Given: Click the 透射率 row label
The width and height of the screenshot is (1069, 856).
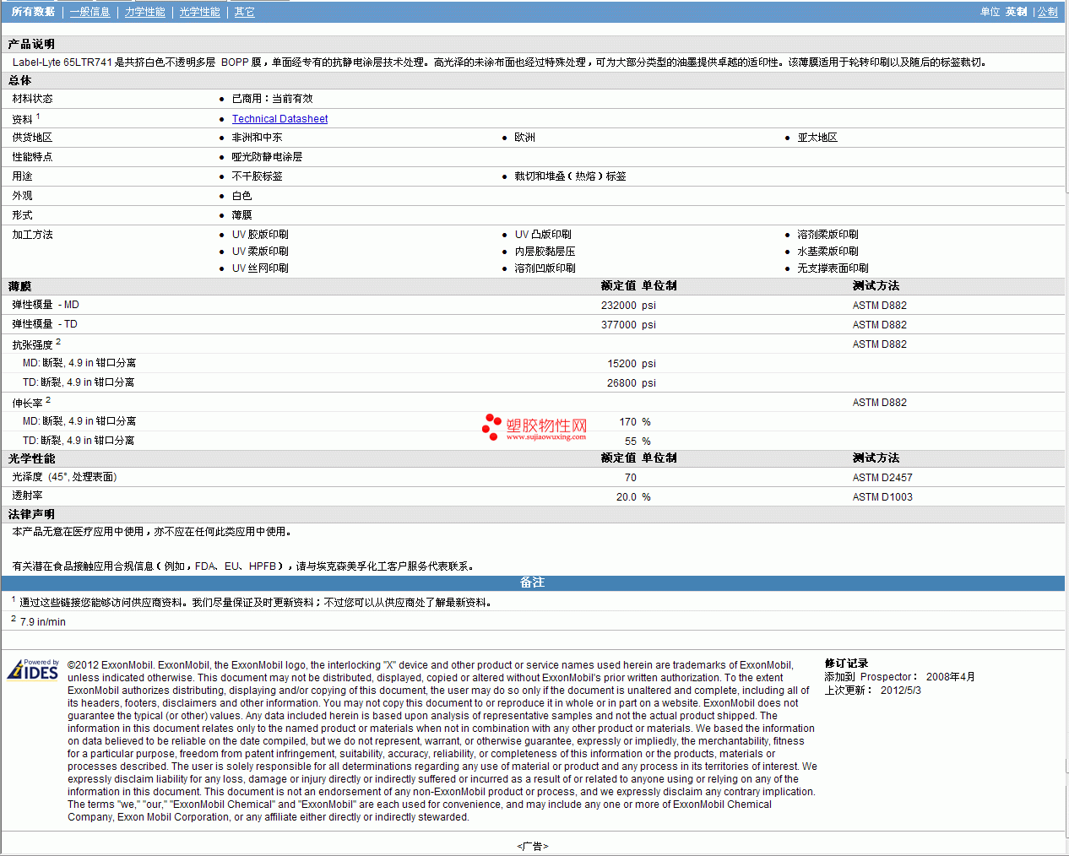Looking at the screenshot, I should pos(27,496).
